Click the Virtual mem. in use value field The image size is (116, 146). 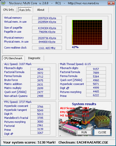pos(47,22)
